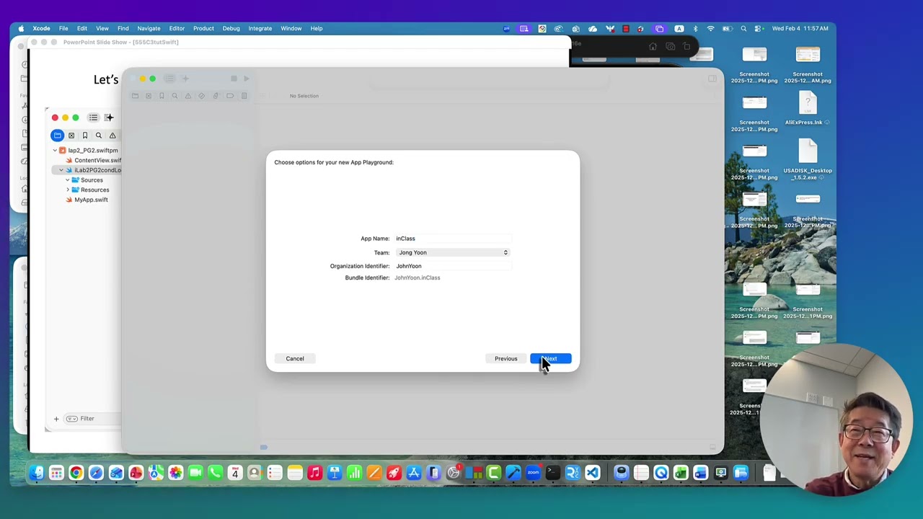Expand the Resources folder chevron
Screen dimensions: 923x519
(68, 190)
